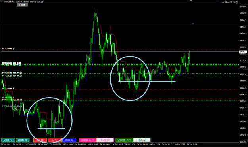Viewport: 248px width, 147px height.
Task: Click the Close All button
Action: point(8,140)
